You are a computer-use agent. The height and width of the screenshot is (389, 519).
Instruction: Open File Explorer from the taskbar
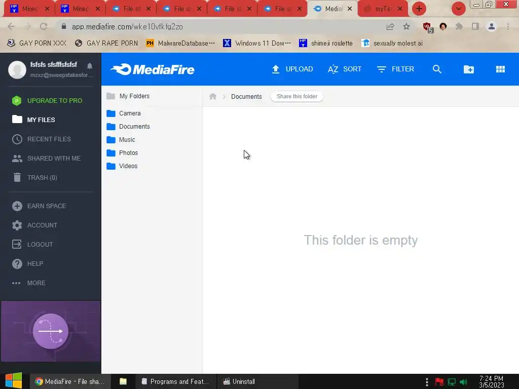(123, 381)
